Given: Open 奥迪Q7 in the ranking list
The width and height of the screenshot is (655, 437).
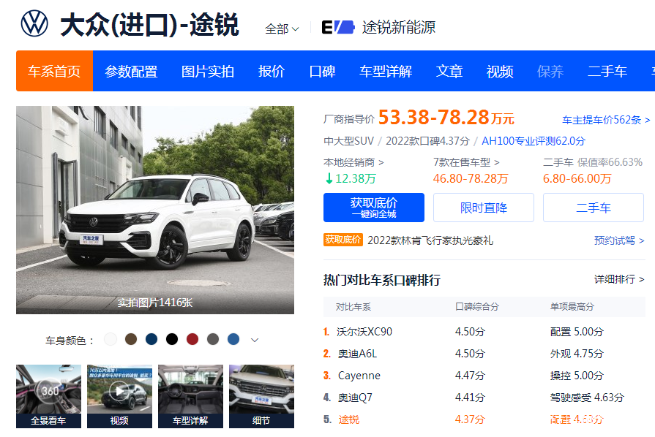Looking at the screenshot, I should coord(355,398).
